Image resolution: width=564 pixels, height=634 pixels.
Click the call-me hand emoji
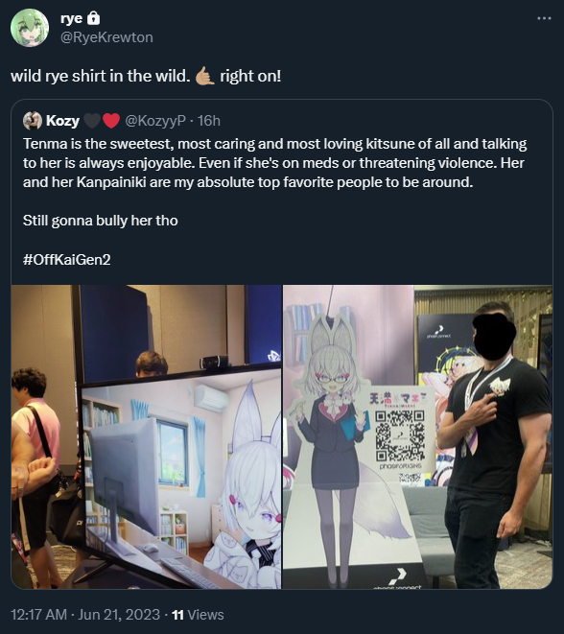point(205,77)
